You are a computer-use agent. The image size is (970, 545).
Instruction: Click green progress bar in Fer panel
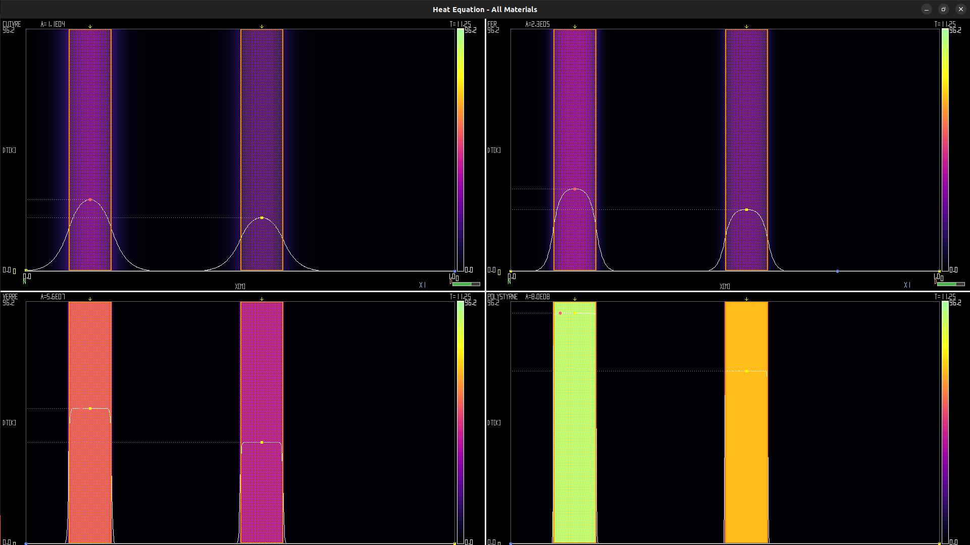[950, 284]
